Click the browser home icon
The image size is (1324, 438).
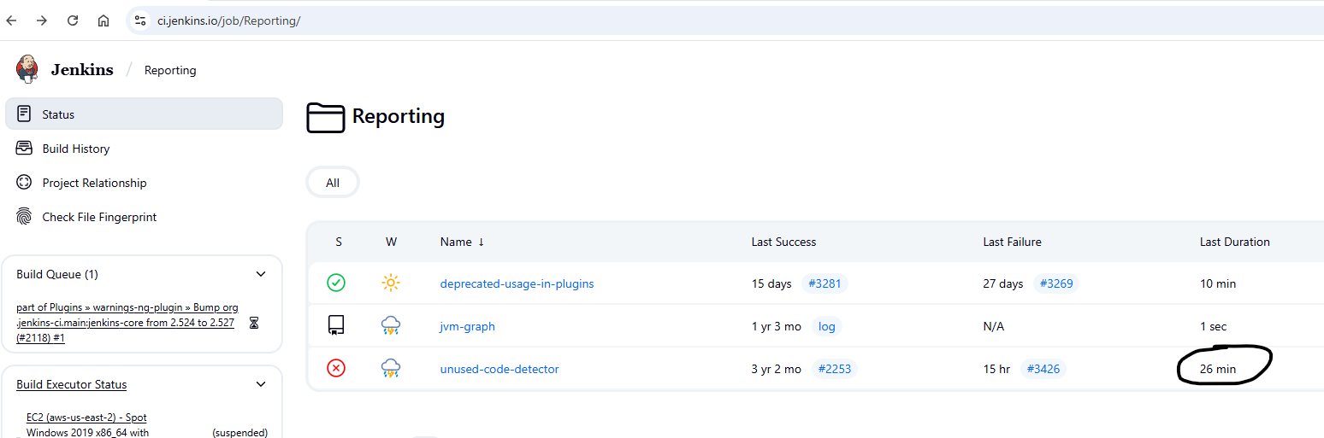click(x=103, y=20)
